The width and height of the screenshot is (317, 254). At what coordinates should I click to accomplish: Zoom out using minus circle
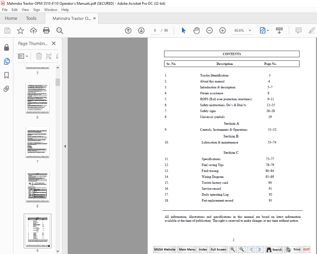click(210, 31)
